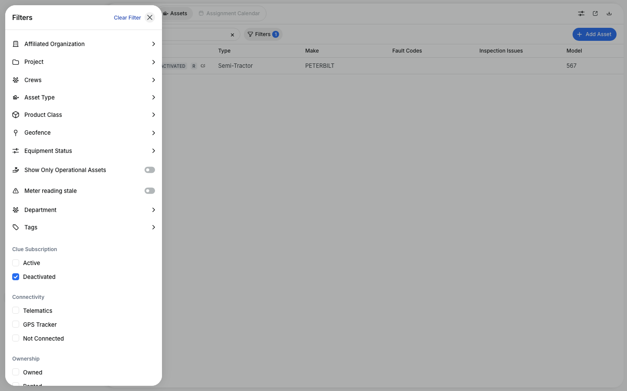
Task: Toggle Meter reading stale switch
Action: coord(150,191)
